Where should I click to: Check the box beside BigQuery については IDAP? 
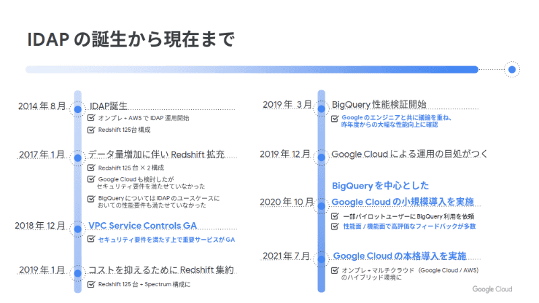coord(91,199)
